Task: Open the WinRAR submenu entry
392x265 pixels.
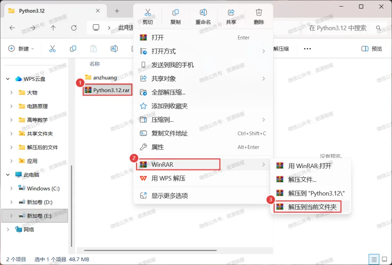Action: click(203, 164)
